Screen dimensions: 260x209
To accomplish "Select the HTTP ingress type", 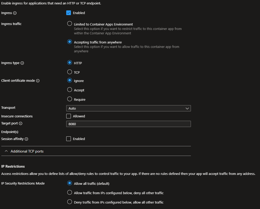I will (70, 62).
